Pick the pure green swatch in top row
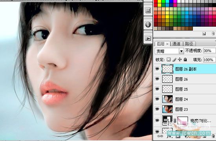 click(163, 2)
